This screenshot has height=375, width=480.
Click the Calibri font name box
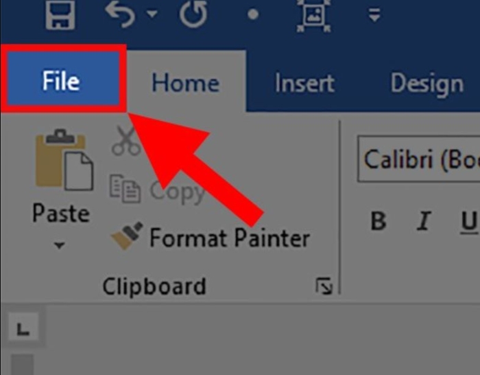(419, 159)
